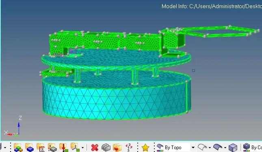Click the transparency cube icon
Image resolution: width=262 pixels, height=152 pixels.
[233, 148]
